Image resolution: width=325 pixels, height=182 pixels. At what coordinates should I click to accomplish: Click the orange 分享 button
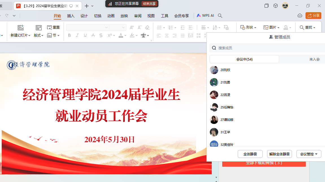[313, 16]
